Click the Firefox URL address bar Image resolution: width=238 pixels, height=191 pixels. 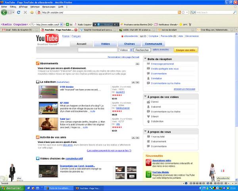click(109, 12)
